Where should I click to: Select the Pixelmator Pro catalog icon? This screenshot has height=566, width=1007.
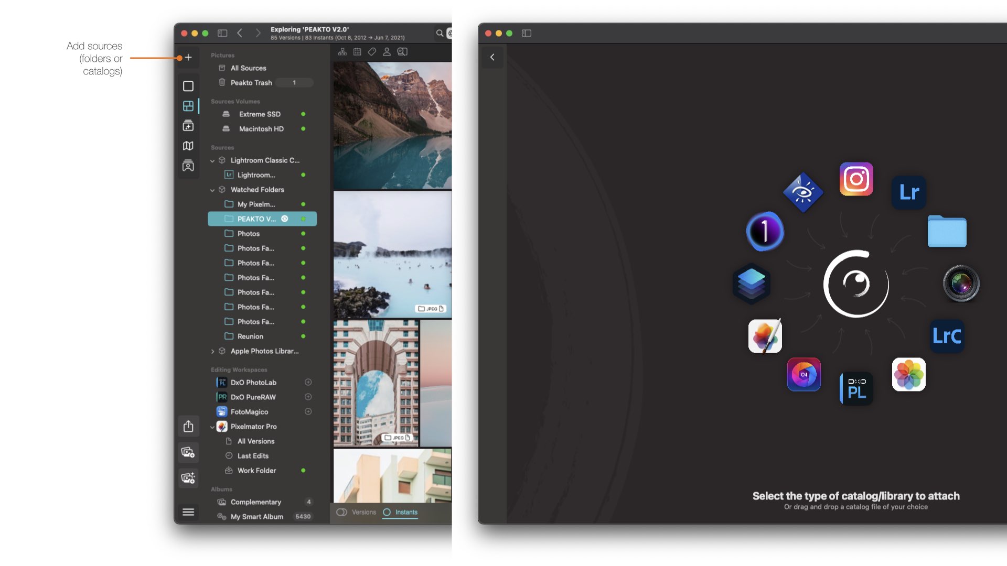765,336
